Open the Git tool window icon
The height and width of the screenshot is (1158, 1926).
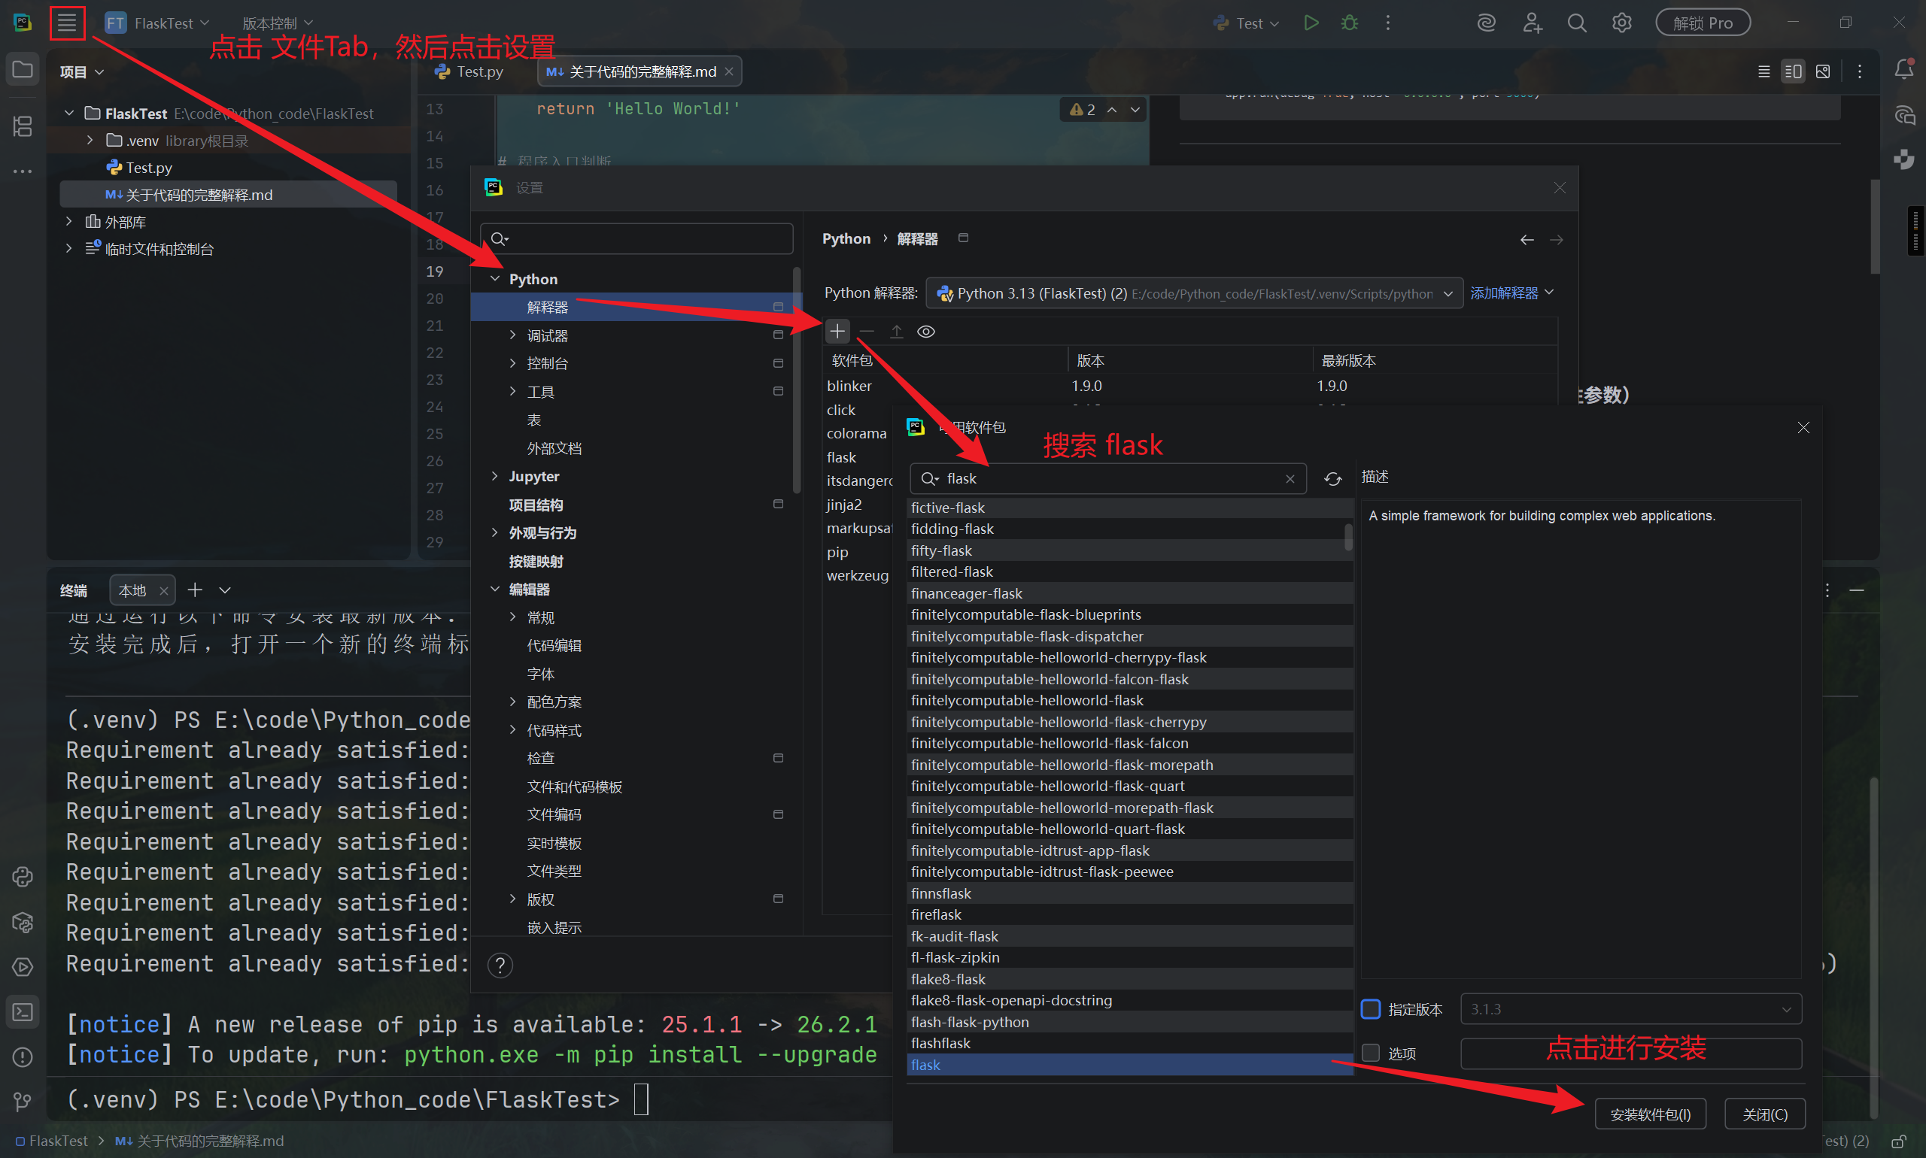pyautogui.click(x=23, y=1101)
